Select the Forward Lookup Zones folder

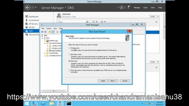[54, 43]
